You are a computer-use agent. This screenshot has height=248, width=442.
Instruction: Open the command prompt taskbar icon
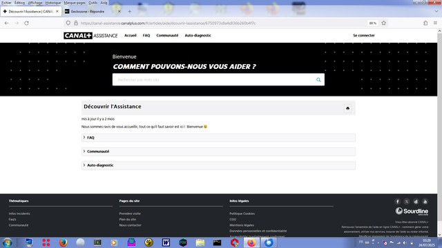tap(217, 242)
